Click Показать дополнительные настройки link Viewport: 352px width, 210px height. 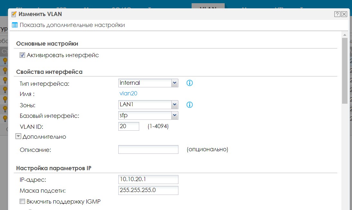point(72,25)
